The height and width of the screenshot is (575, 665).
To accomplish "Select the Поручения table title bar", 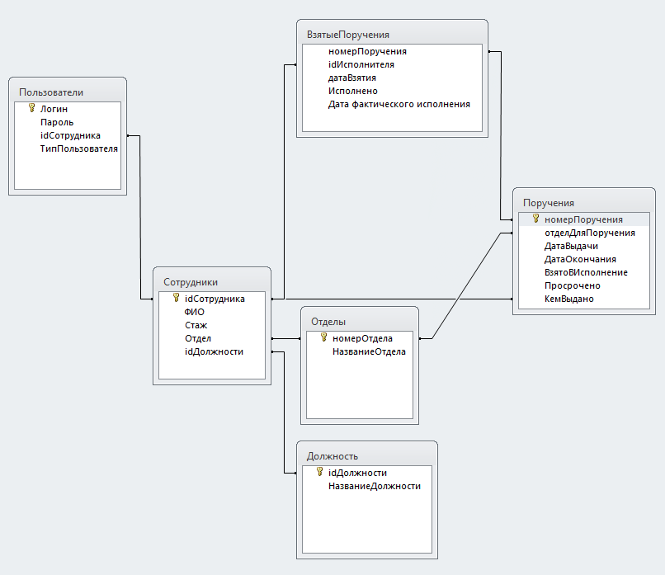I will coord(583,203).
